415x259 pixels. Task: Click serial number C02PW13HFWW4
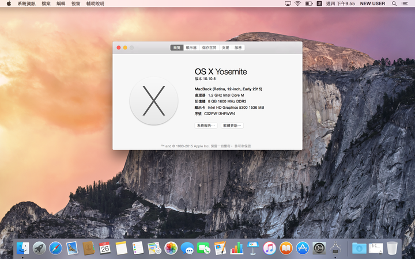[220, 113]
